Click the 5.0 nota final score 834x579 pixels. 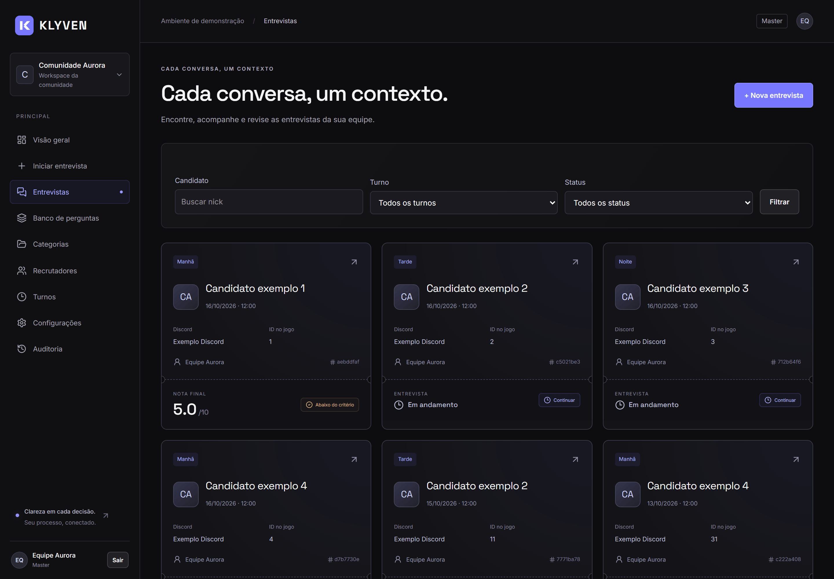pyautogui.click(x=185, y=409)
